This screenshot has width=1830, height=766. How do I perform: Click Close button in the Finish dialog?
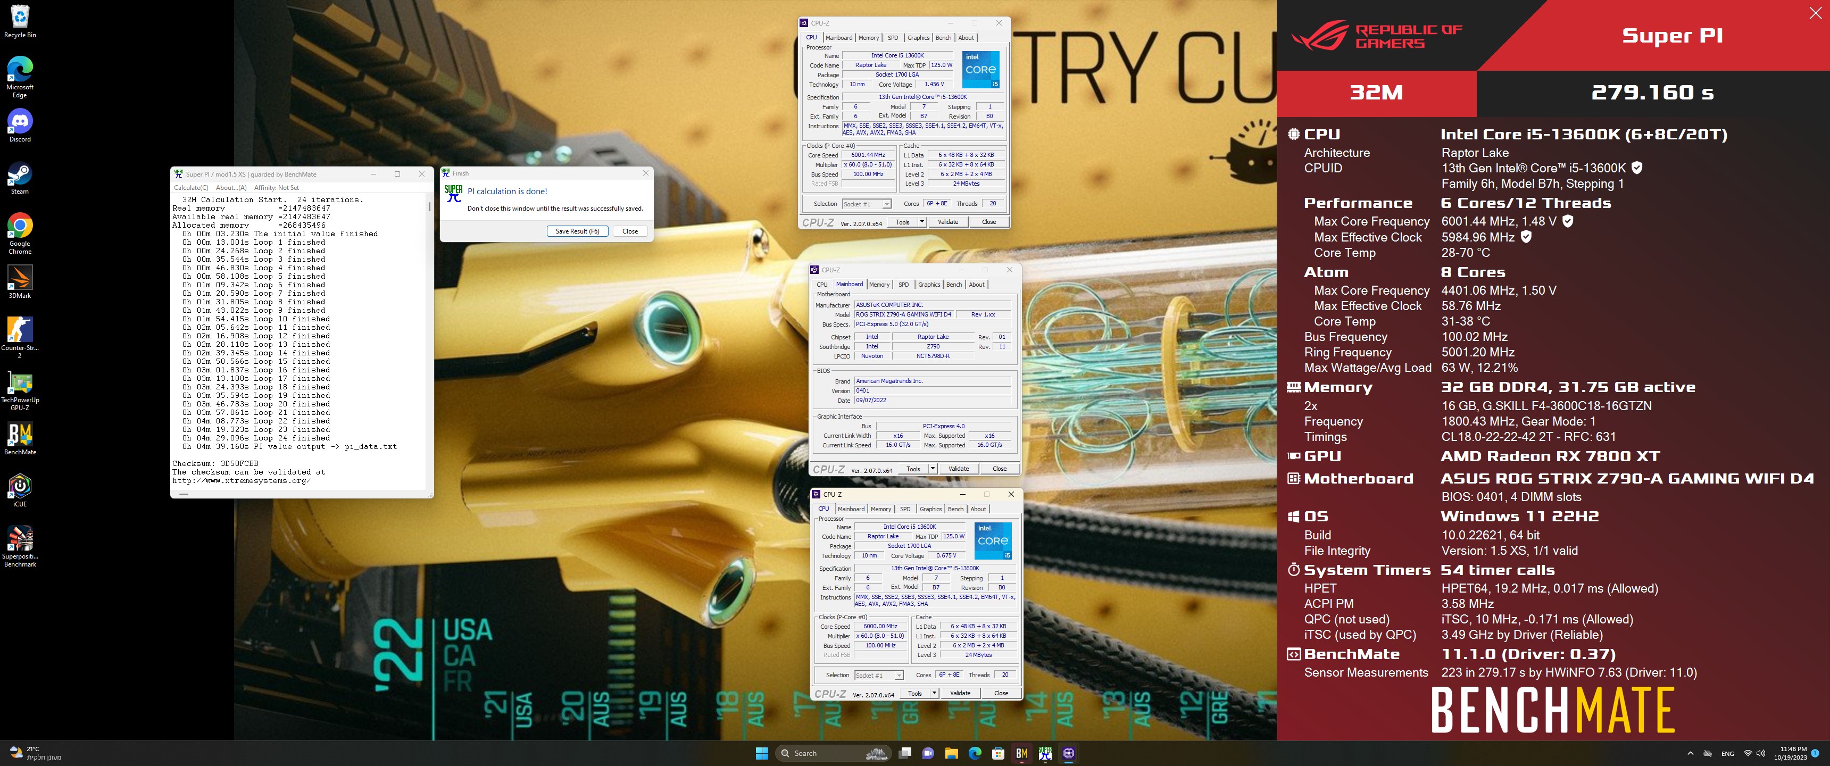click(630, 231)
